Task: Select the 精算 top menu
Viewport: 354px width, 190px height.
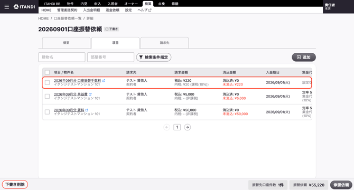Action: click(x=148, y=4)
